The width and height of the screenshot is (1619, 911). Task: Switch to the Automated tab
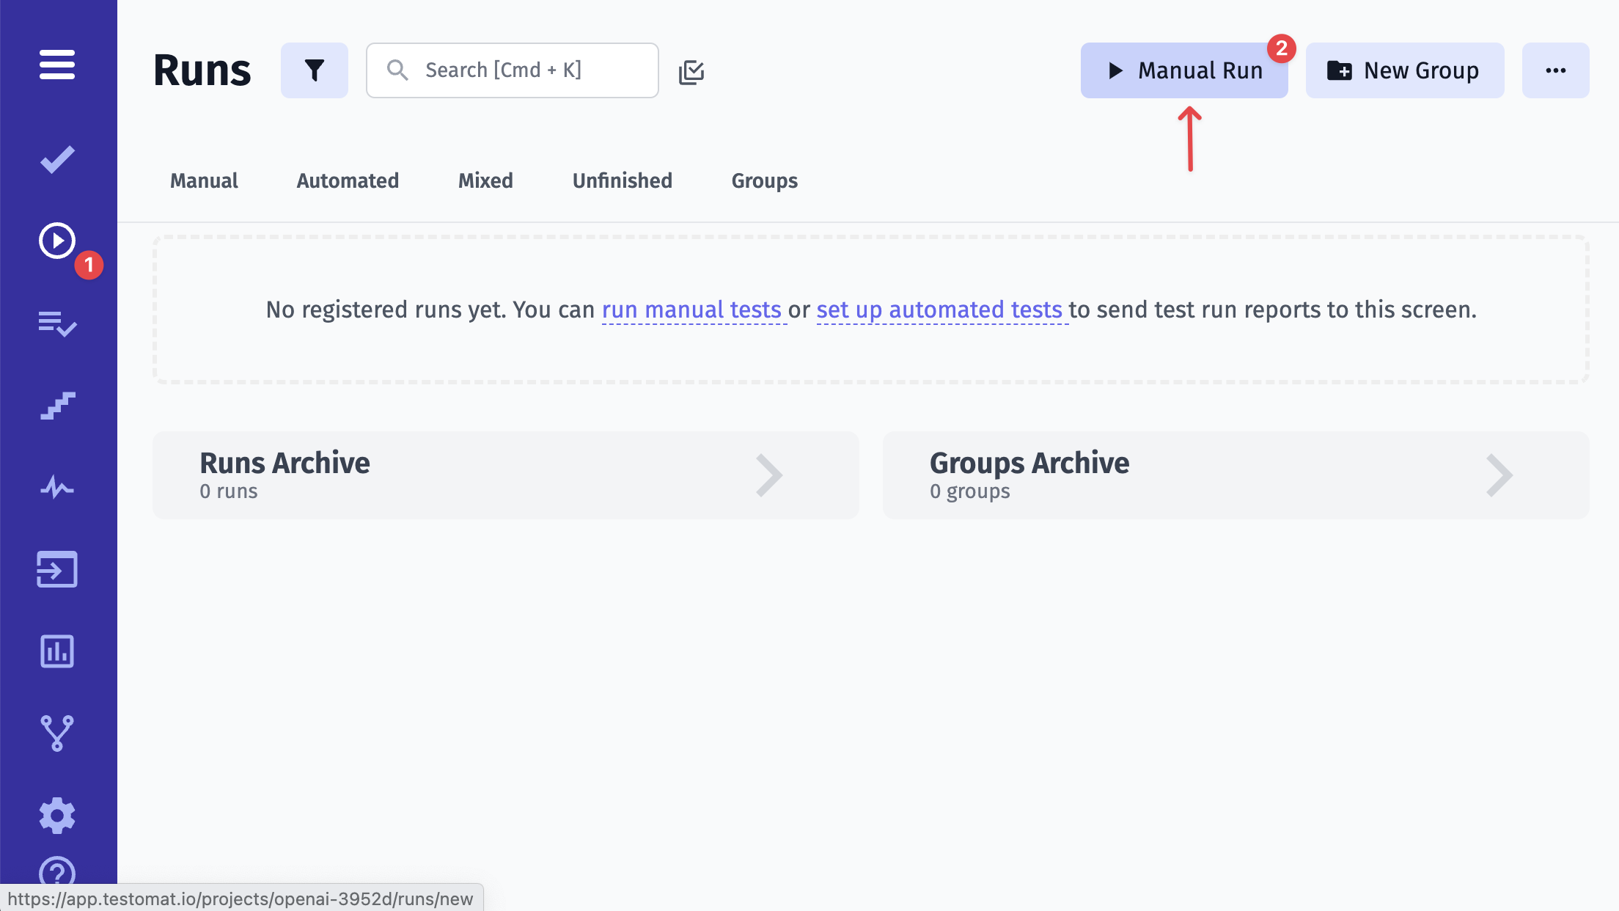tap(348, 180)
